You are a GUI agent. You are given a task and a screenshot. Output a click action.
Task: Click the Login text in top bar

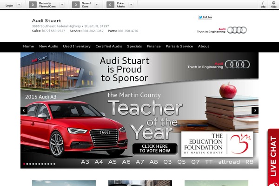[9, 6]
